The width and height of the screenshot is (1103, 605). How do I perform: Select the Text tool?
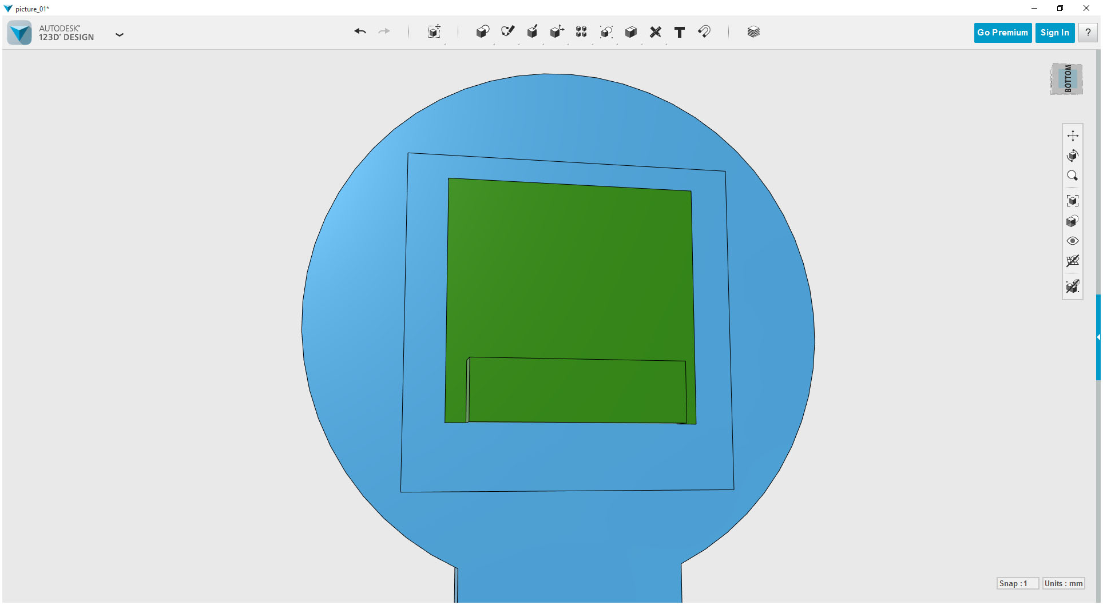point(680,33)
